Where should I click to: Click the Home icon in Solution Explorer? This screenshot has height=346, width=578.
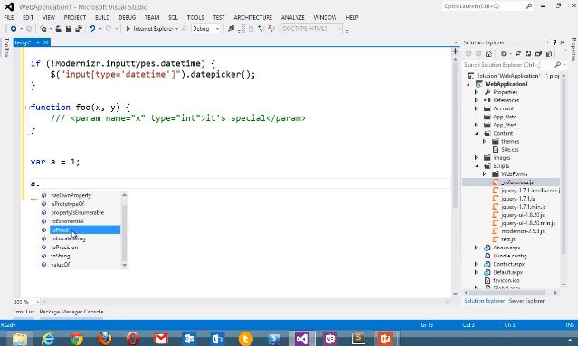coord(488,53)
